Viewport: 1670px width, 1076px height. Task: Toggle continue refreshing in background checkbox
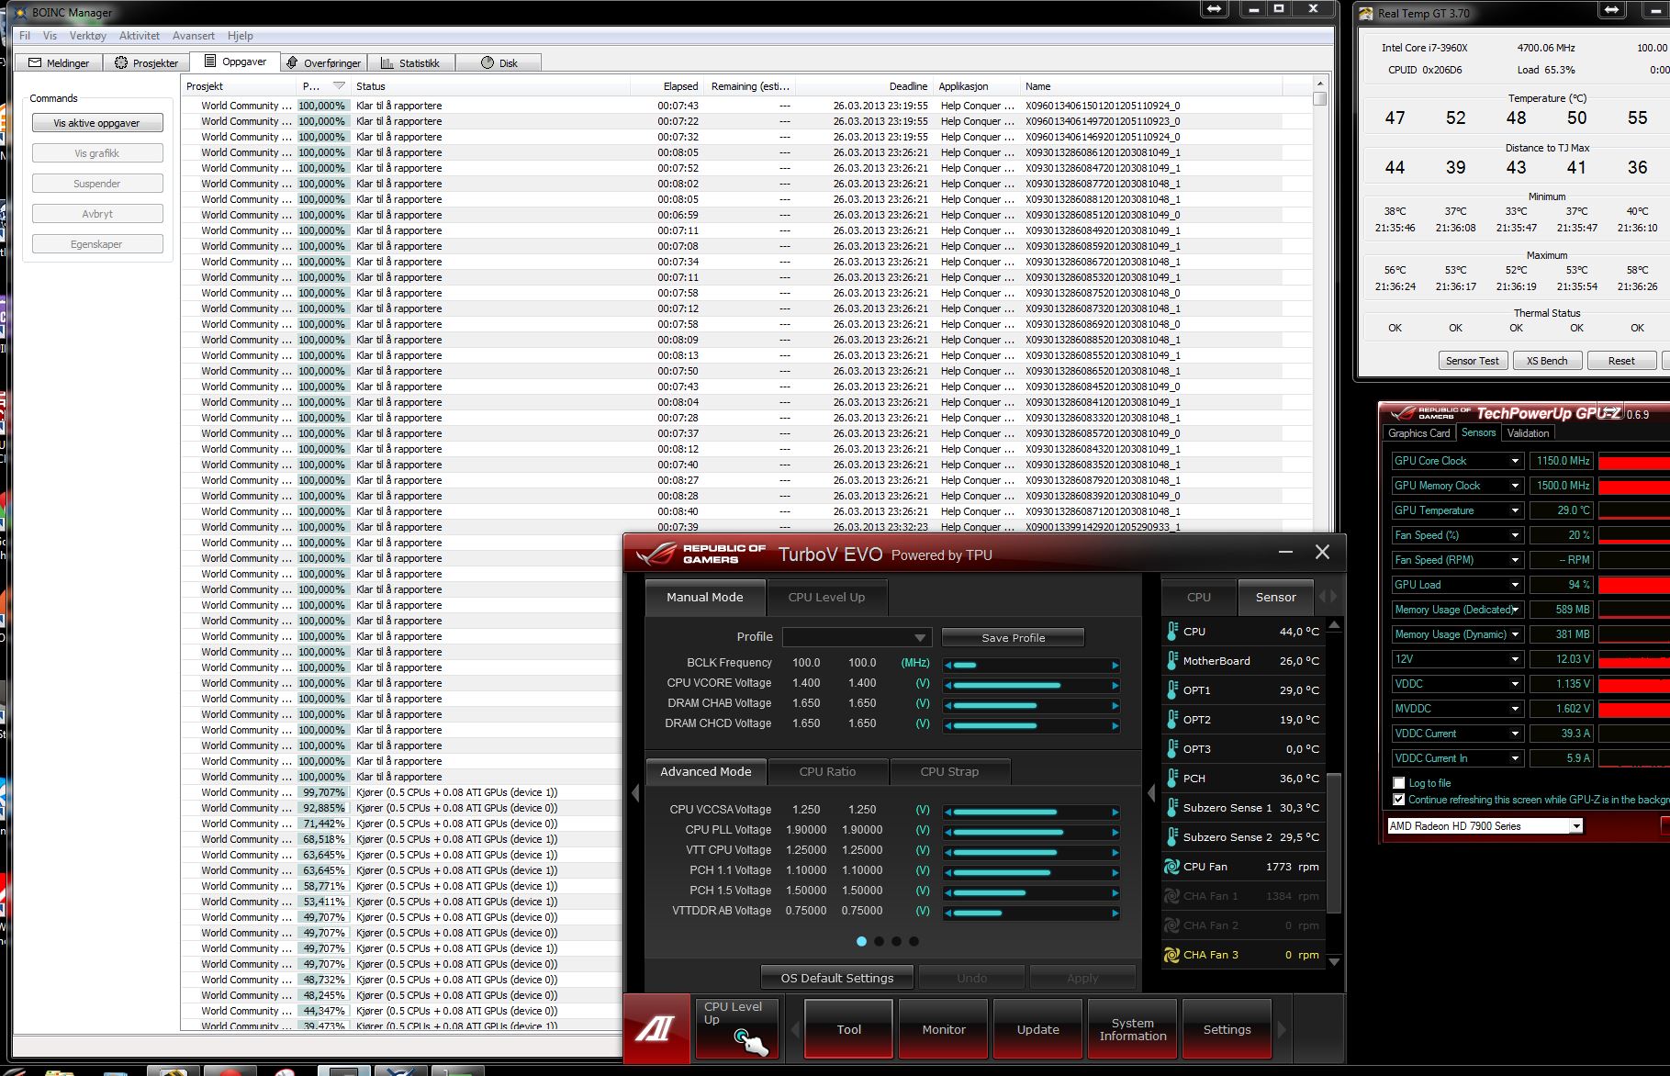point(1399,800)
